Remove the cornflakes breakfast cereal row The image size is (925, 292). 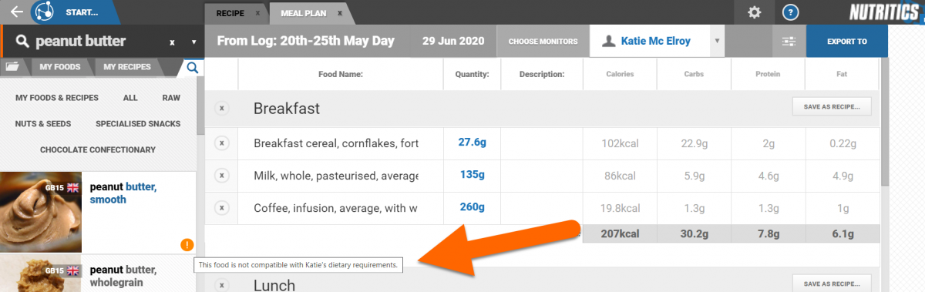click(x=221, y=143)
